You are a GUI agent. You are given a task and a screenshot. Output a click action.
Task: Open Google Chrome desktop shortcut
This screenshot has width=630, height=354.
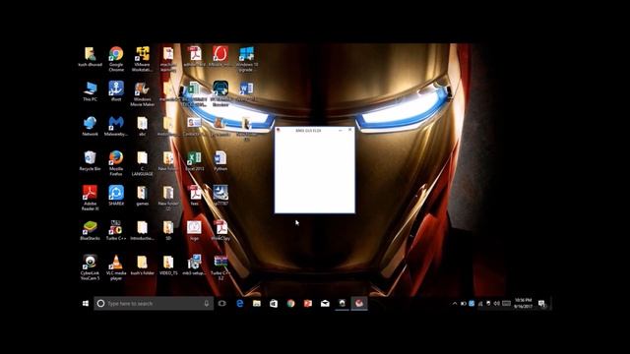click(116, 59)
